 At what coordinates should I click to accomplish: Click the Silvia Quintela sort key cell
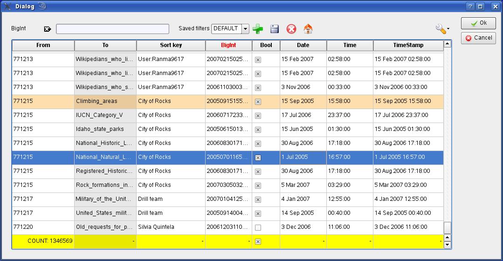pos(171,227)
